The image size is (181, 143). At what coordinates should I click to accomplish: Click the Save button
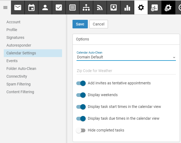pos(80,24)
